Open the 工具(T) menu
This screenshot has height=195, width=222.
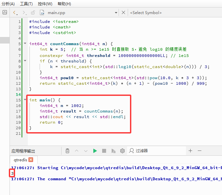click(26, 4)
